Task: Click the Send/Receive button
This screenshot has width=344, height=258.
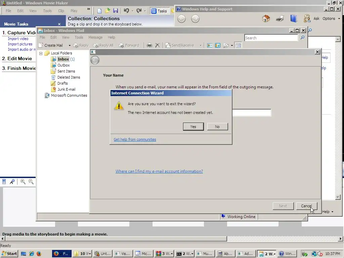Action: (180, 45)
